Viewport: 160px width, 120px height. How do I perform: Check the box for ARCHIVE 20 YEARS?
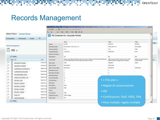click(8, 63)
